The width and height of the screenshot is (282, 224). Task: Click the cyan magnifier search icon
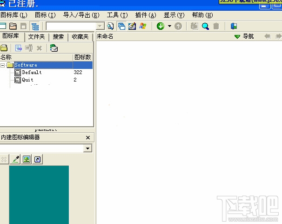click(x=205, y=26)
